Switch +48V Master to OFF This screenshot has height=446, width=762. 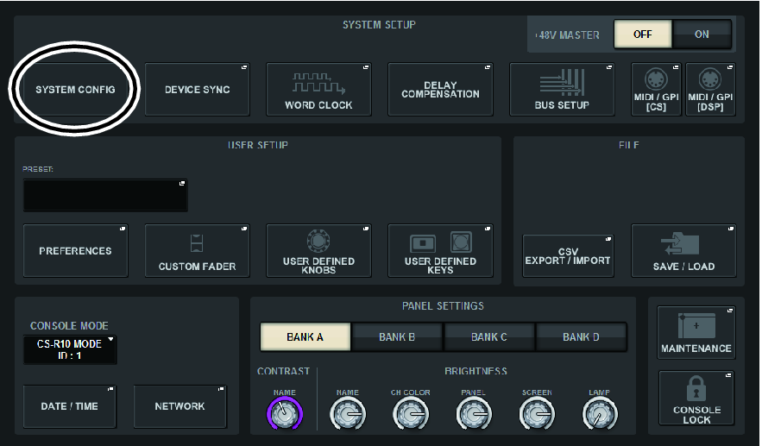tap(642, 35)
